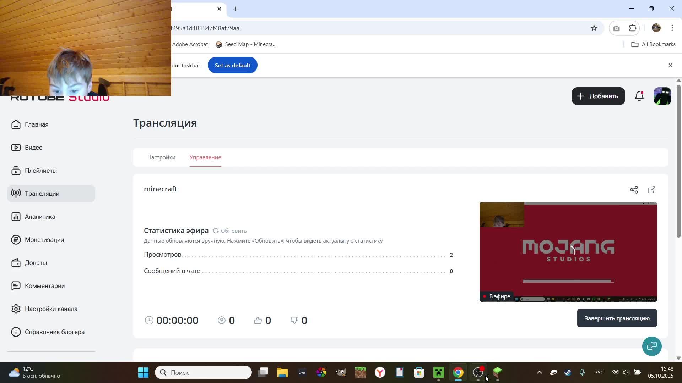
Task: Open the volume tray control
Action: pyautogui.click(x=626, y=372)
